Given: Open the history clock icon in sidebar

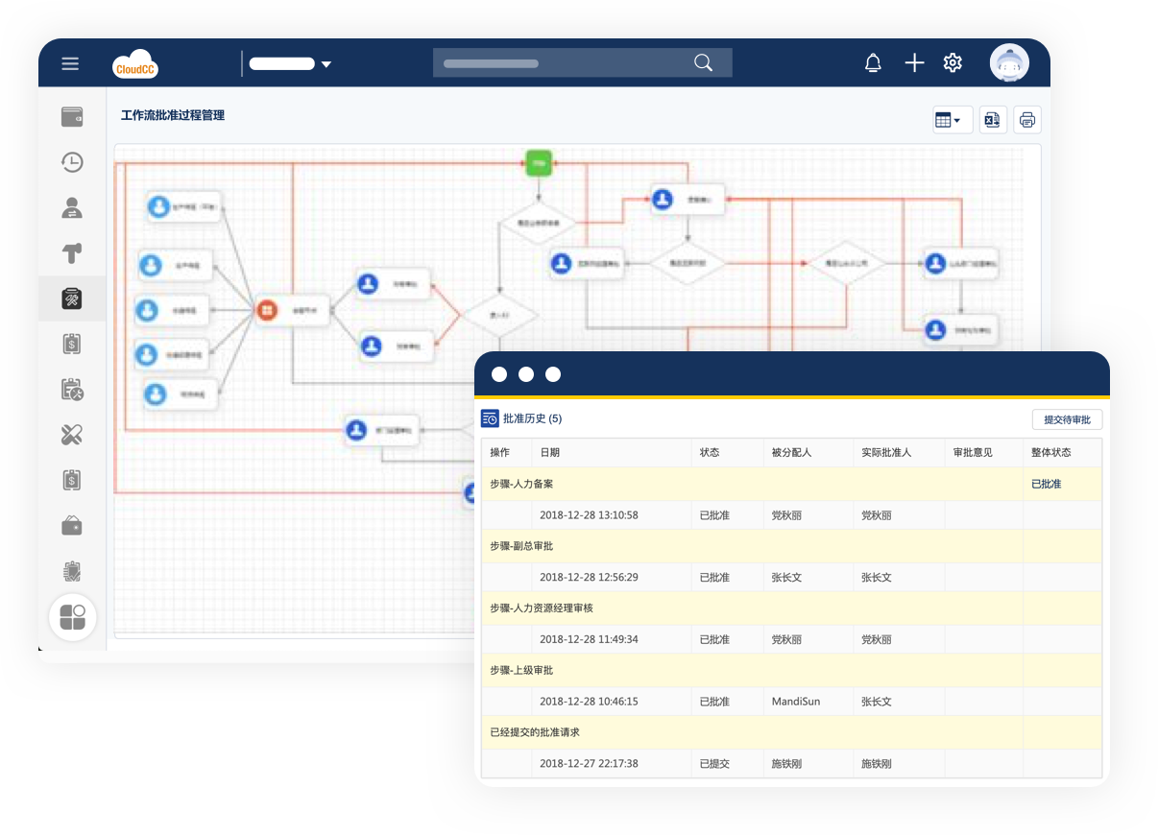Looking at the screenshot, I should pos(72,162).
